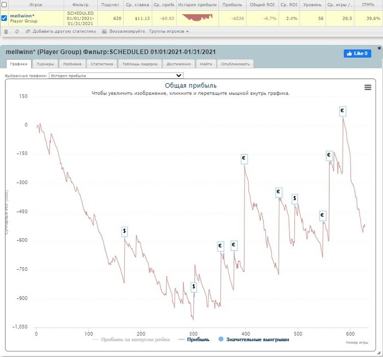The height and width of the screenshot is (357, 383).
Task: Open the Таблицы лидеров tab
Action: pos(140,64)
